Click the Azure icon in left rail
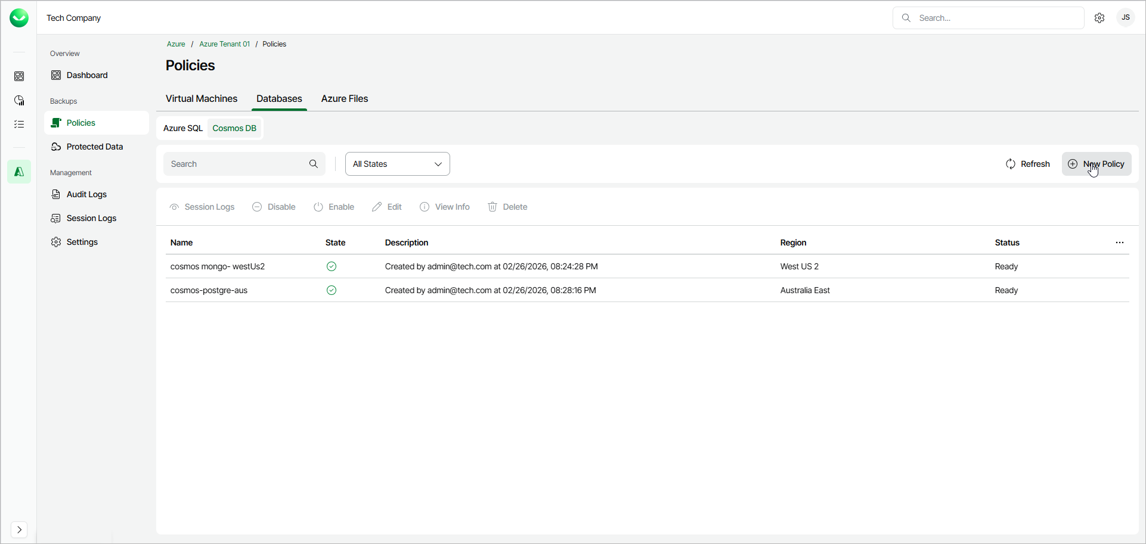Viewport: 1146px width, 544px height. [x=19, y=172]
